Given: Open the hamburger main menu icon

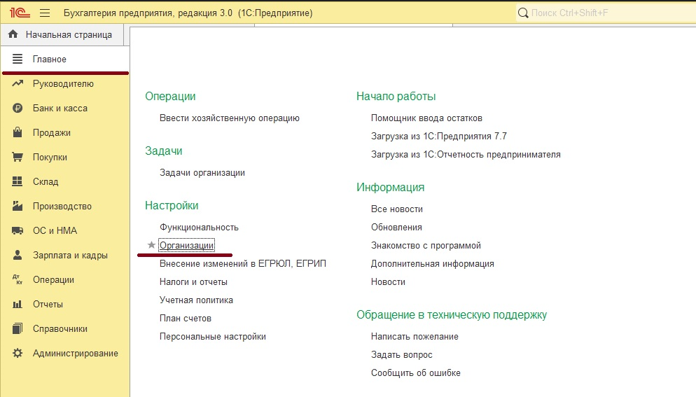Looking at the screenshot, I should point(45,13).
